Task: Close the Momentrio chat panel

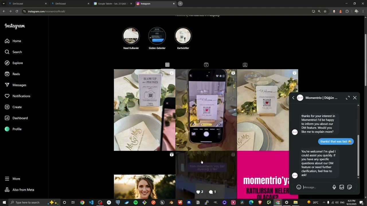Action: click(355, 98)
